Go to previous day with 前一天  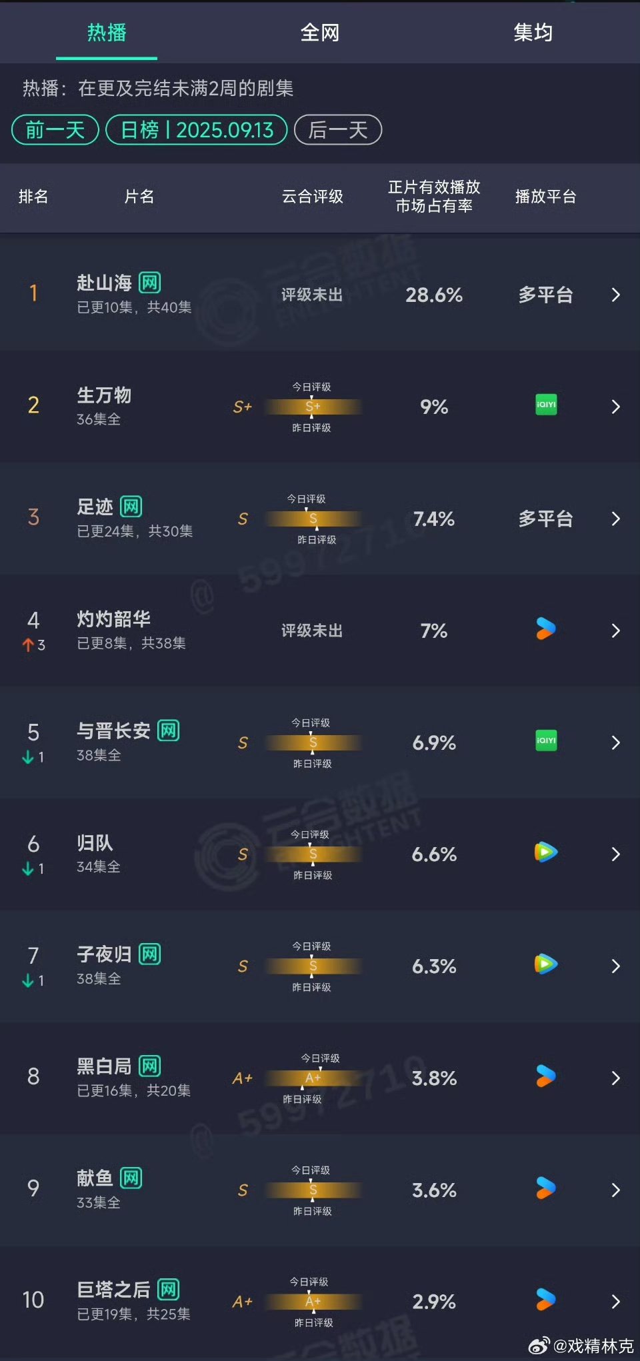[55, 129]
